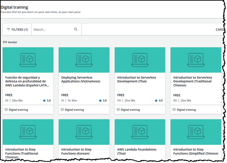
Task: Click the 20m 00s duration text
Action: [17, 100]
